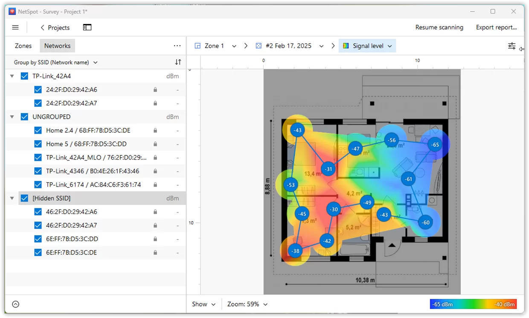Switch to the Zones tab
The image size is (529, 318).
[23, 46]
